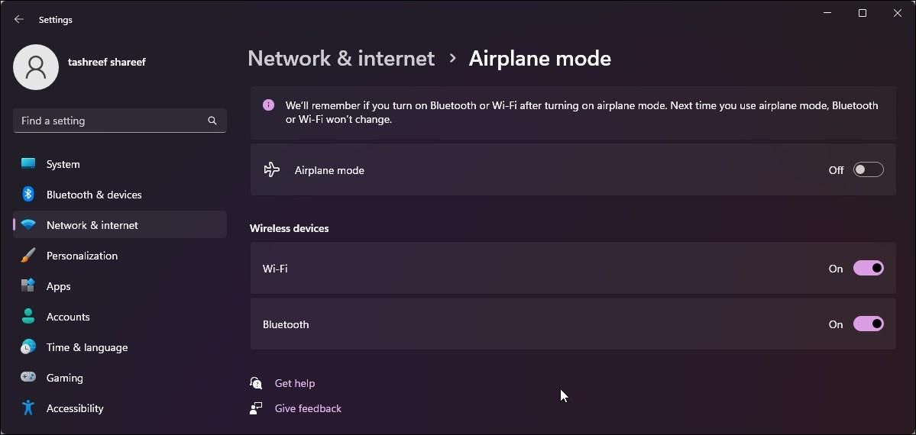Click the Apps sidebar icon
This screenshot has width=916, height=435.
(28, 286)
